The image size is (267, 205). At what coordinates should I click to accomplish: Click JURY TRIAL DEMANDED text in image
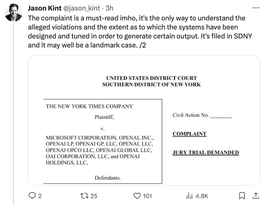click(205, 152)
